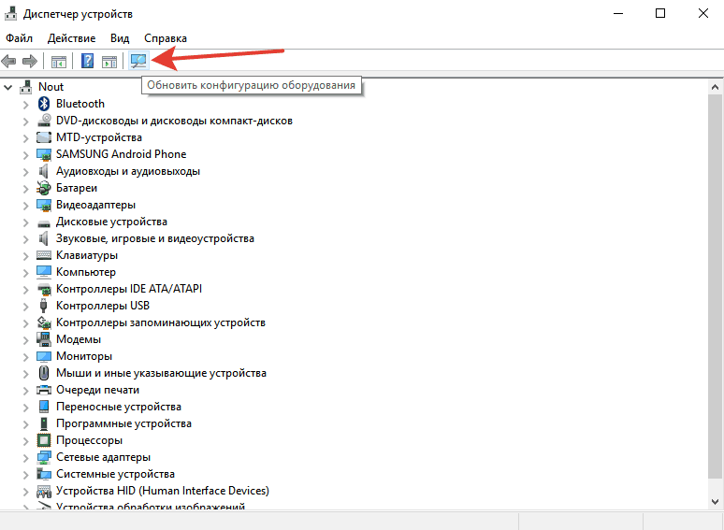724x530 pixels.
Task: Click the Nout computer root icon
Action: pyautogui.click(x=26, y=87)
